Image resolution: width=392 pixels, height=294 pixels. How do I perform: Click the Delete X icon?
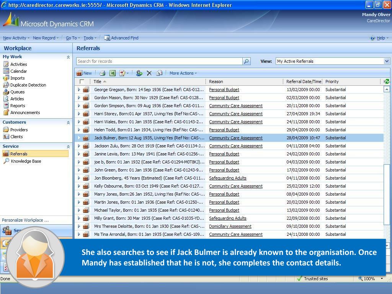(x=149, y=73)
